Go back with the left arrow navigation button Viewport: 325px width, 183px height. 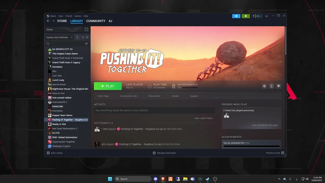point(48,21)
